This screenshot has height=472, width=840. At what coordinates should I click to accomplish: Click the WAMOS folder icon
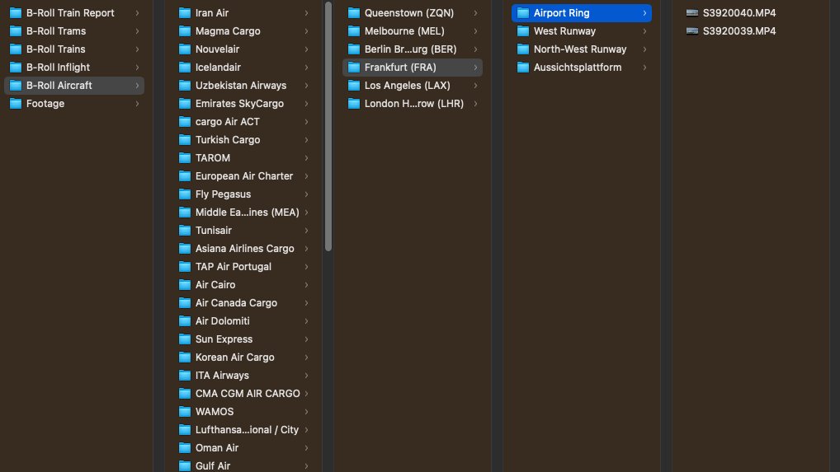pyautogui.click(x=185, y=412)
